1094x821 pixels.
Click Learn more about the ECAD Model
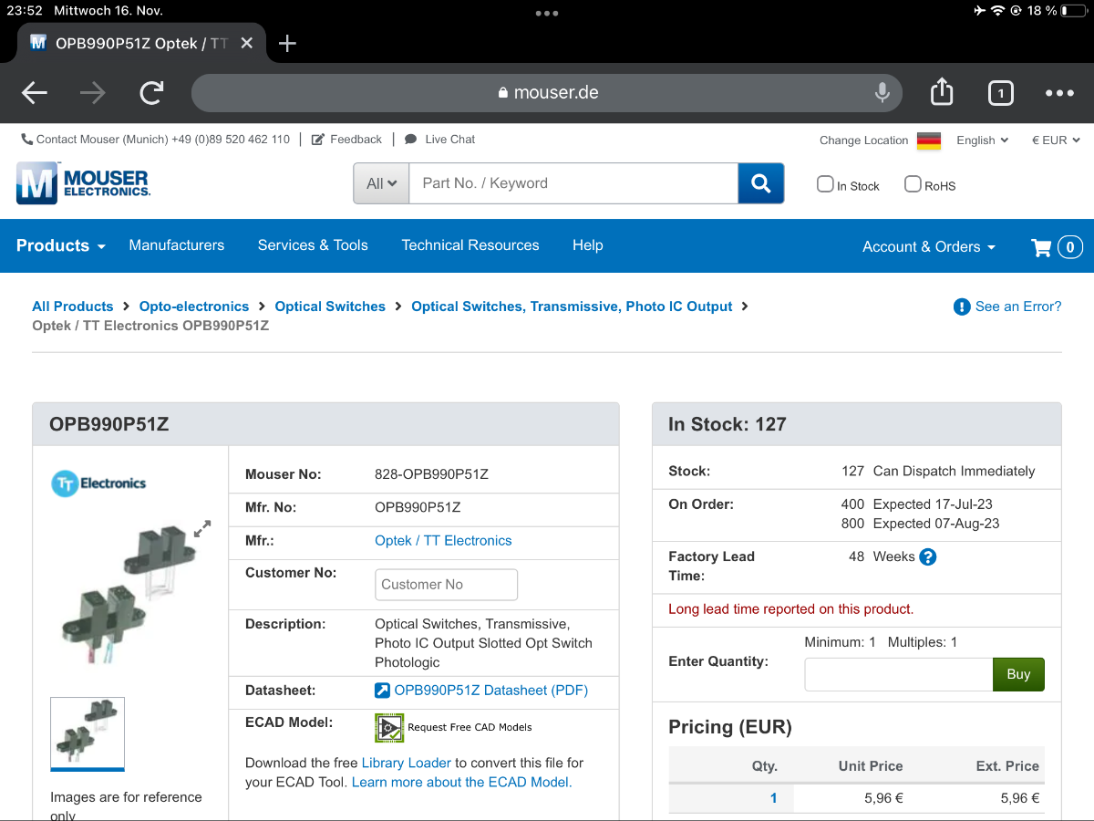coord(462,783)
